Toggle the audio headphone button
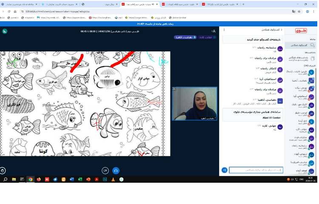Screen dimensions: 319x204 tap(116, 170)
